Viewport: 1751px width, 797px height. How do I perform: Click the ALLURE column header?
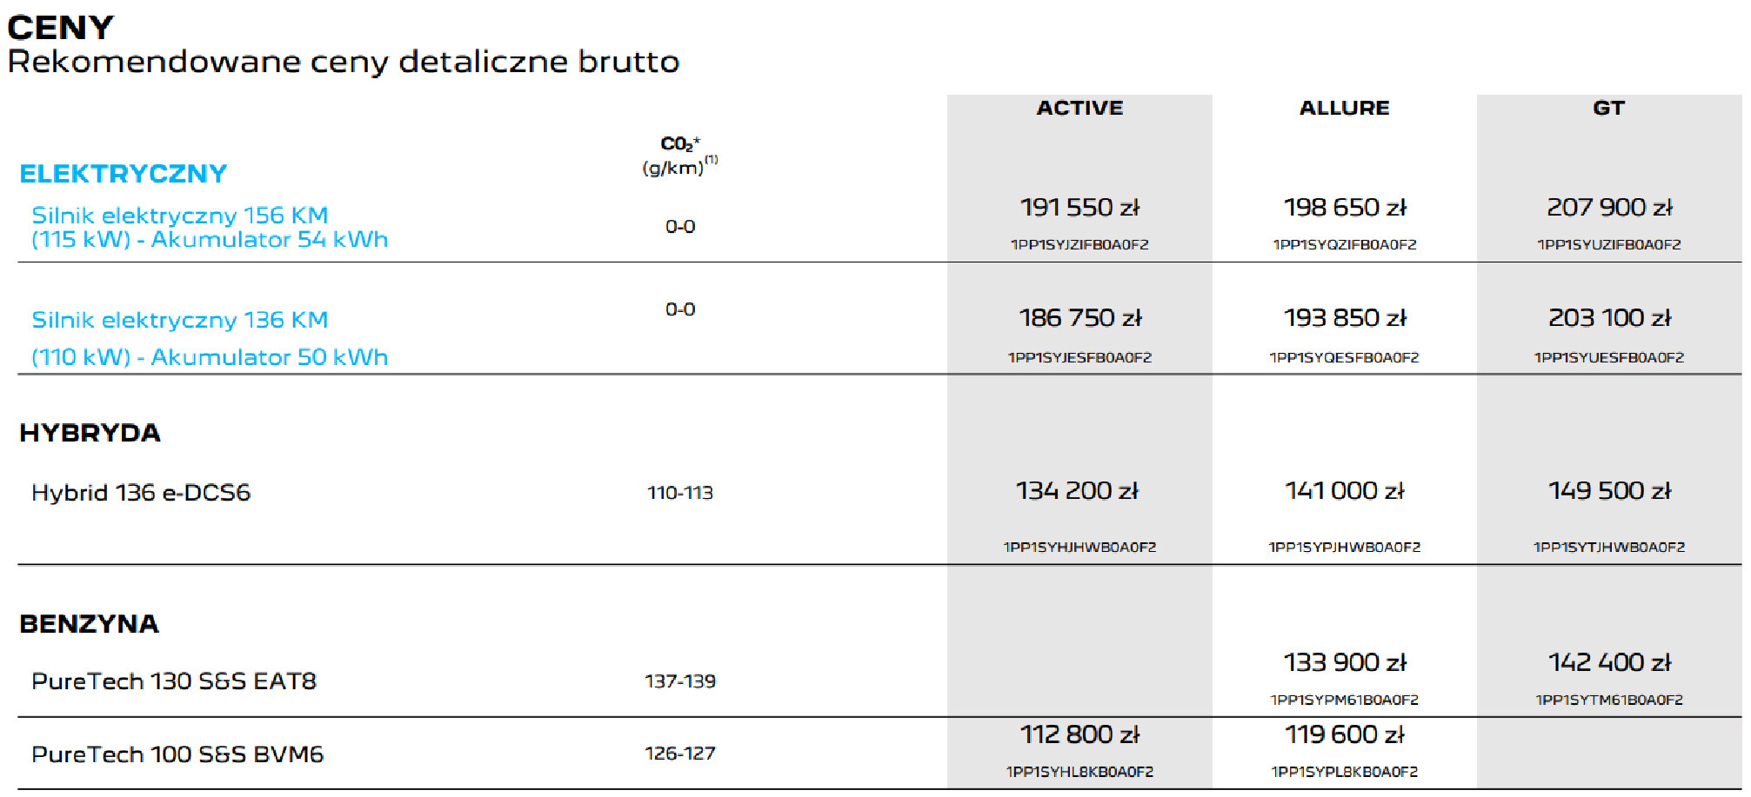click(x=1344, y=108)
